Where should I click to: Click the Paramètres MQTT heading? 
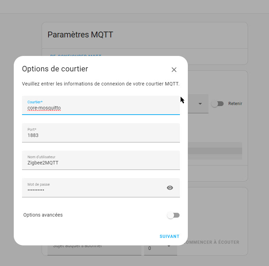click(80, 35)
